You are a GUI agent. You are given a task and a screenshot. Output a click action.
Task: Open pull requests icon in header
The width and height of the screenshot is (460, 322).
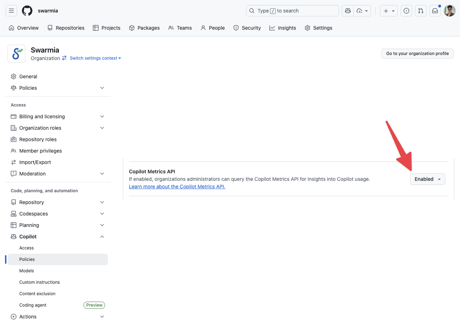pos(421,11)
